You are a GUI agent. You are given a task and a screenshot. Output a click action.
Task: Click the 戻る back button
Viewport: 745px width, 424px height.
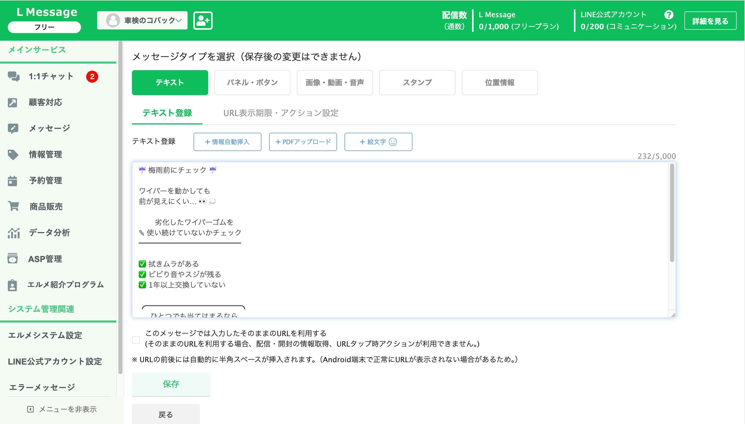pos(166,414)
